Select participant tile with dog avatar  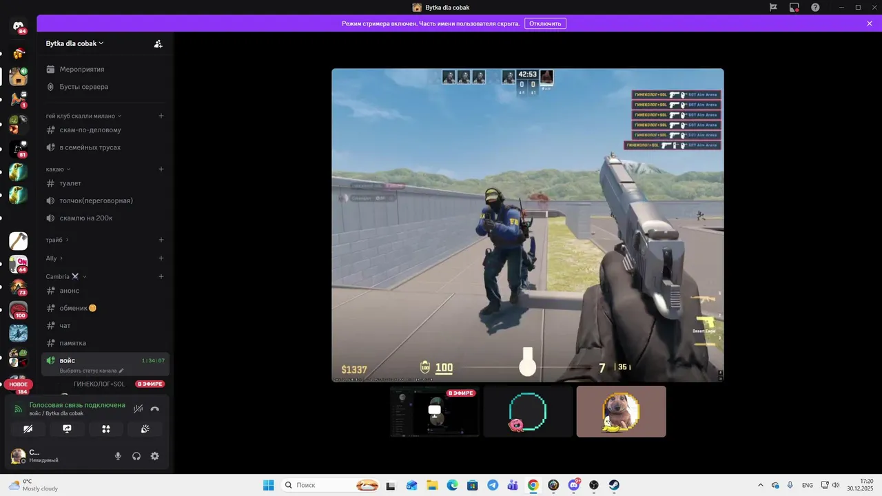click(x=621, y=411)
